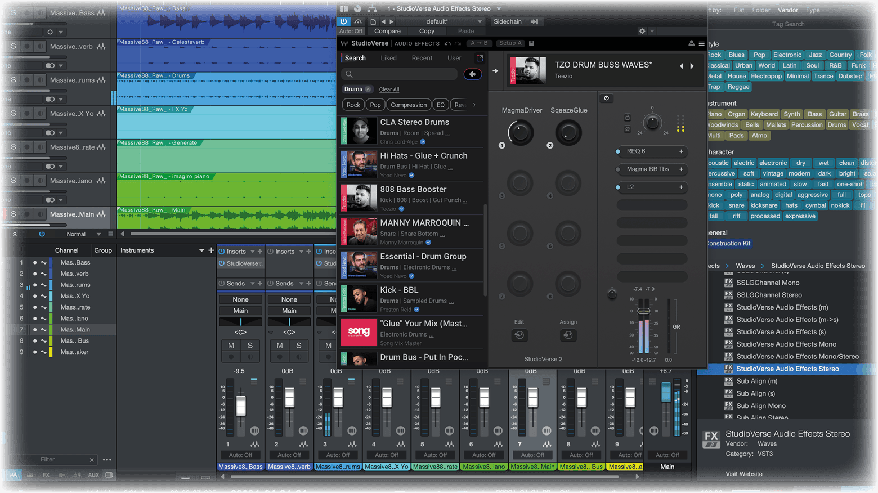
Task: Solo mixer channel 1
Action: 250,346
